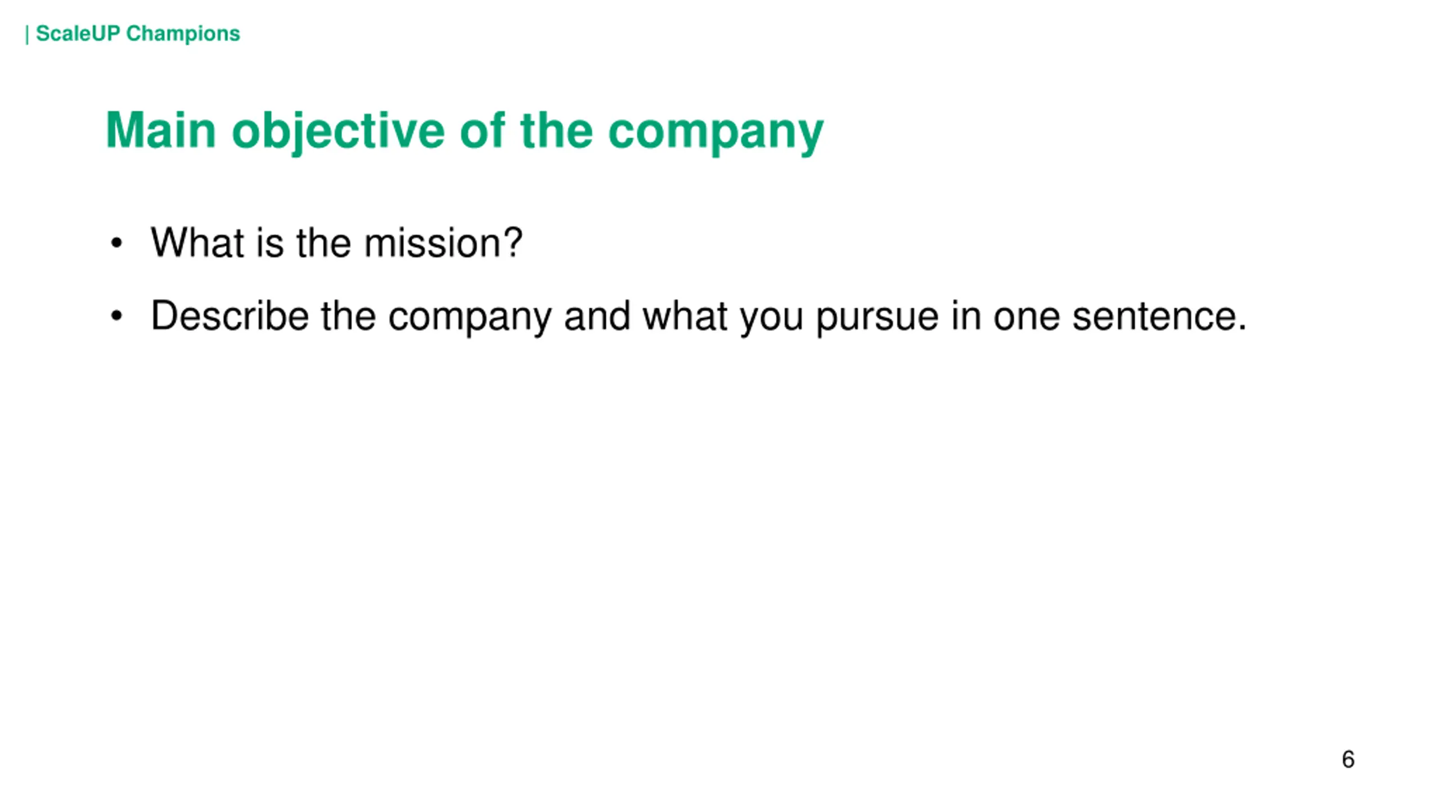Click the word pursue in second bullet

(877, 319)
